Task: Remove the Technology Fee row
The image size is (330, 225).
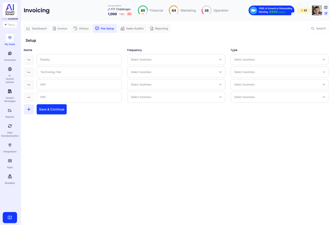Action: (x=29, y=72)
